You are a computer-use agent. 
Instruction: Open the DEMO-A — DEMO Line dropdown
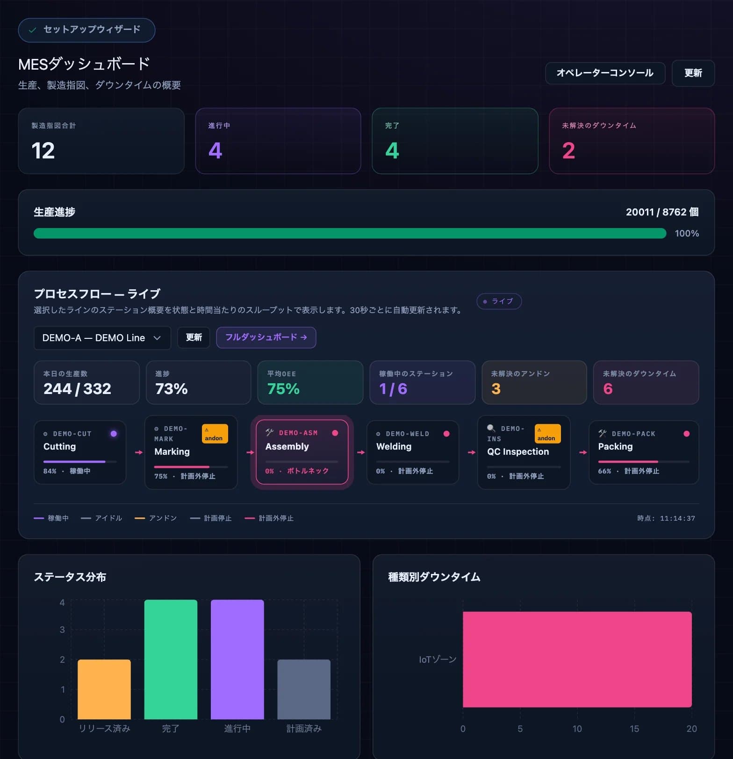(102, 338)
